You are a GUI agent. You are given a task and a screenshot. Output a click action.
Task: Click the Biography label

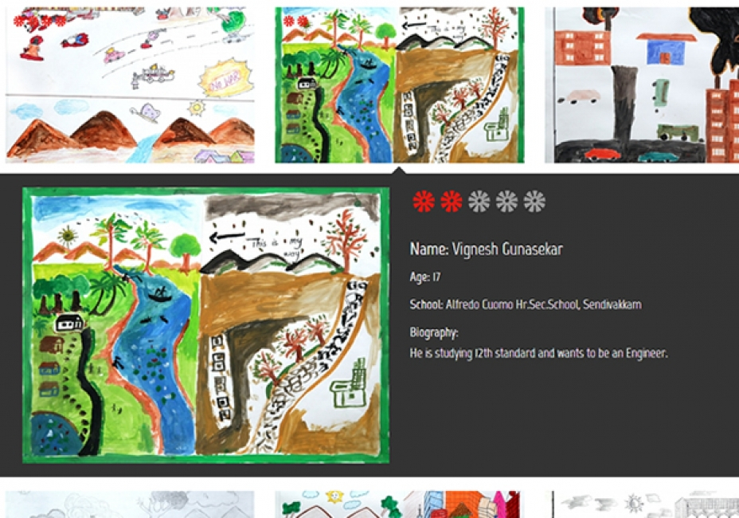point(433,333)
